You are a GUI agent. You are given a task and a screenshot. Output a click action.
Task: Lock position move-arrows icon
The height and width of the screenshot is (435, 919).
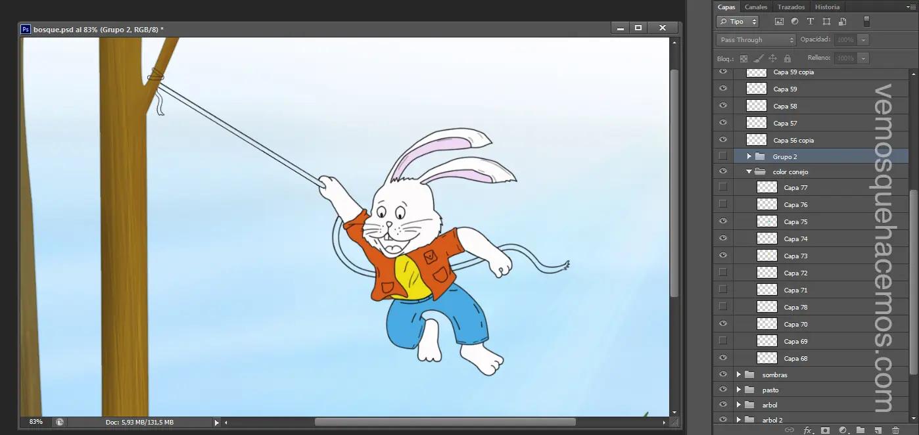772,58
